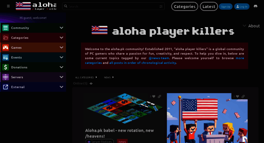Screen dimensions: 264x143
Task: Open the hamburger sidebar menu
Action: click(x=8, y=6)
